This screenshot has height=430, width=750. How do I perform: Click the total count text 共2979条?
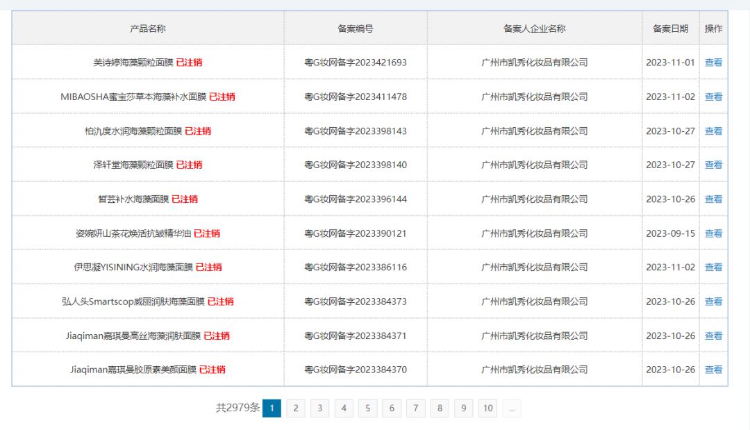pyautogui.click(x=237, y=408)
